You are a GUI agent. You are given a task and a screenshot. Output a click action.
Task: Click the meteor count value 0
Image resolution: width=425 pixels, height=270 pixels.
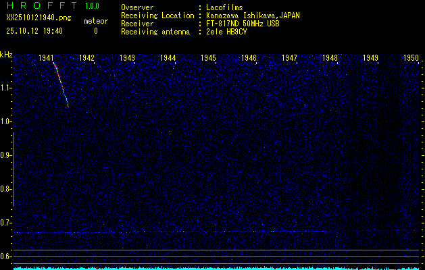tap(95, 31)
